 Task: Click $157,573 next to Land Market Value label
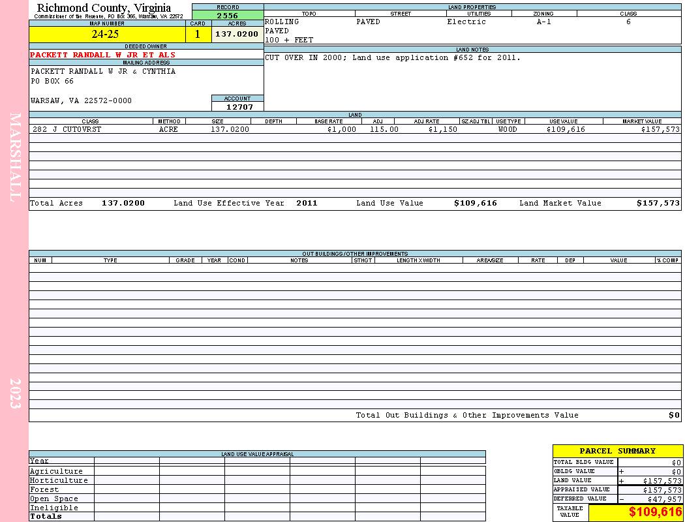pyautogui.click(x=658, y=203)
